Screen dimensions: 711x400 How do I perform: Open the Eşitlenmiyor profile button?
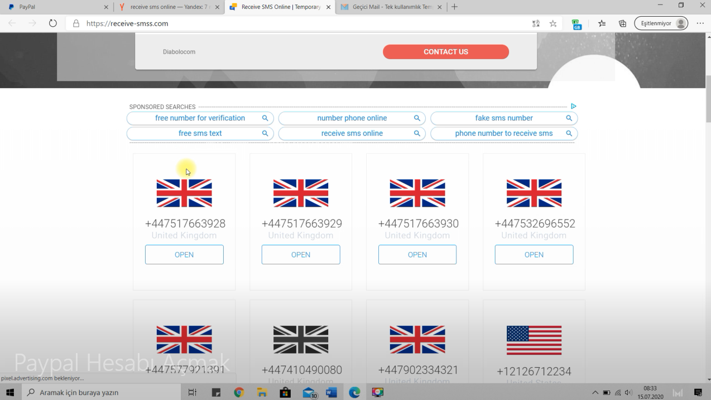[661, 23]
